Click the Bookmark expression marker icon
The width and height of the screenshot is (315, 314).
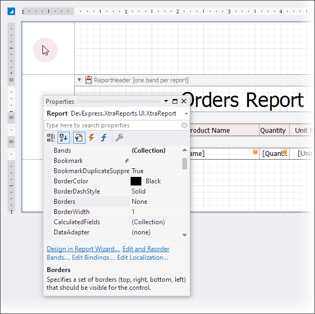tap(127, 161)
